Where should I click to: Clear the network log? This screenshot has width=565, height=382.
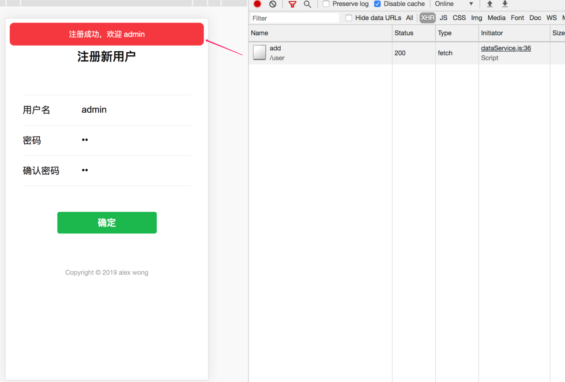point(273,4)
